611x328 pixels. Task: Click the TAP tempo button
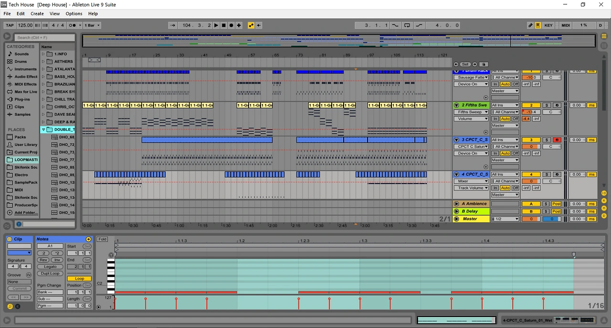coord(11,25)
